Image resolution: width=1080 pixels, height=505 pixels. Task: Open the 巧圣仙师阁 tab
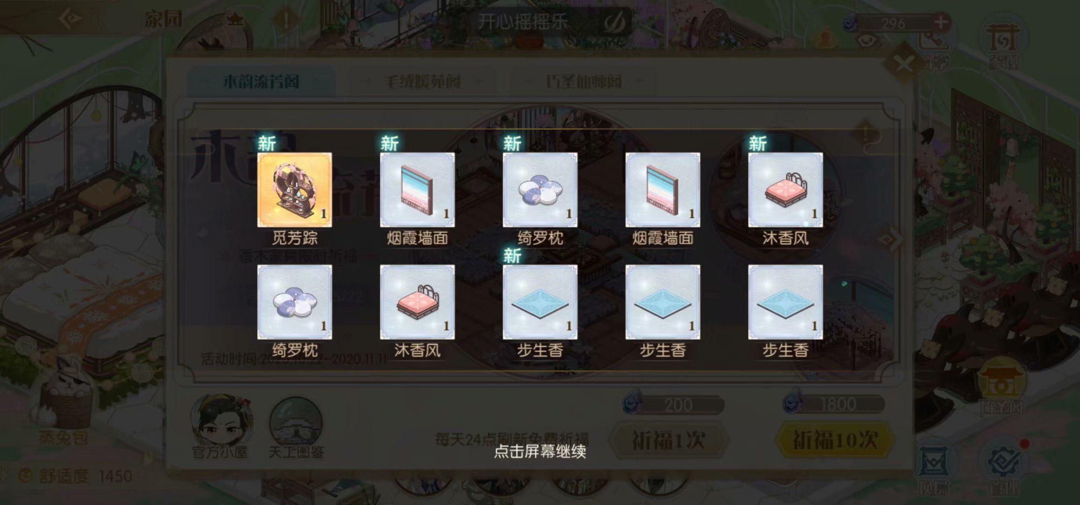[583, 82]
